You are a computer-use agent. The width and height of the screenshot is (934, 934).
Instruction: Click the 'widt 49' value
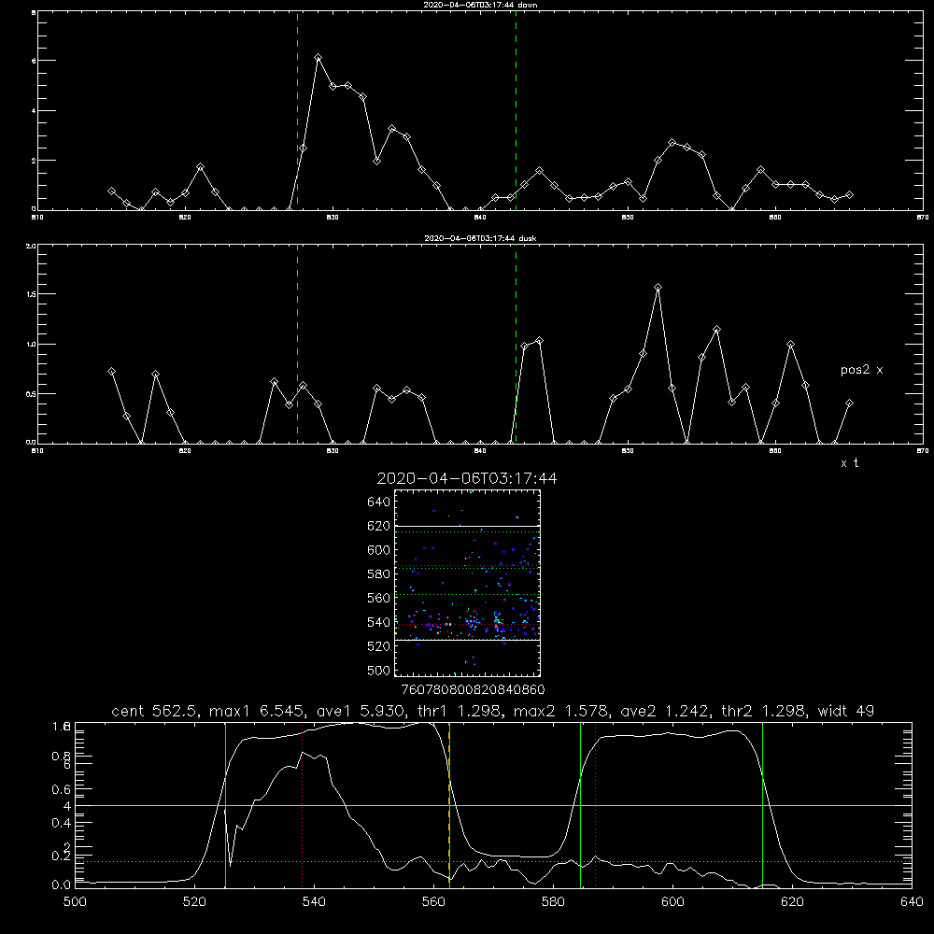846,711
